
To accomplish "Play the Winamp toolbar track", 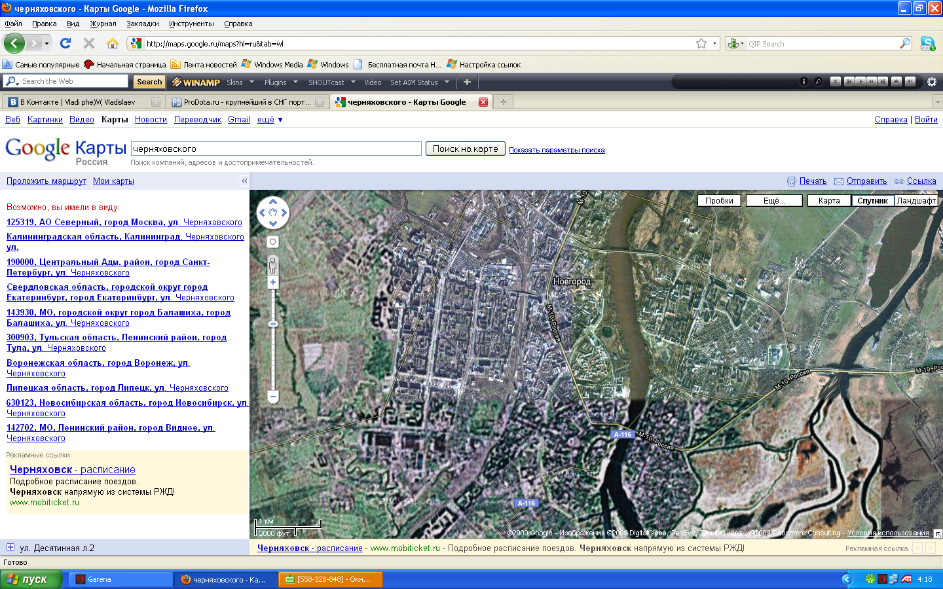I will click(860, 82).
